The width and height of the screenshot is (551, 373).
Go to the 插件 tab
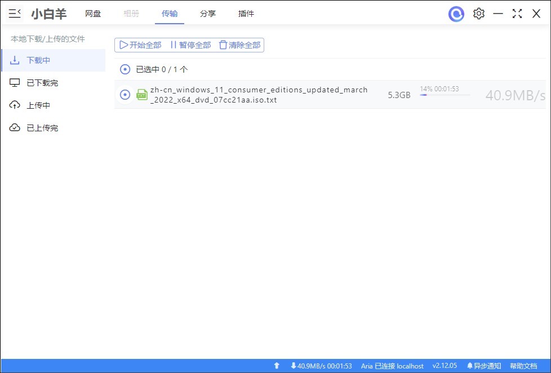point(246,14)
